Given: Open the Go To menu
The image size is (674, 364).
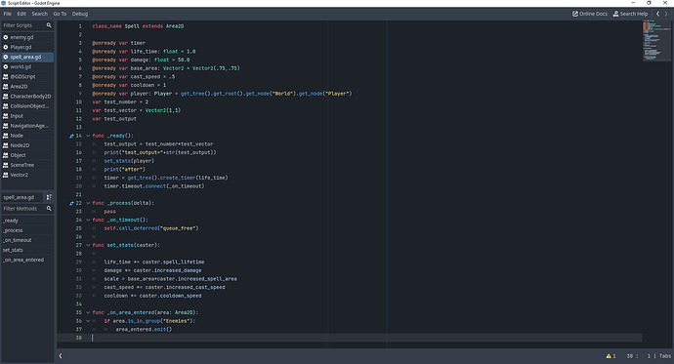Looking at the screenshot, I should (x=60, y=14).
